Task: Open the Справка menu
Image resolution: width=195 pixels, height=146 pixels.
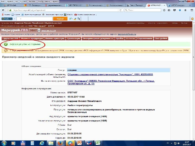Action: coord(55,1)
